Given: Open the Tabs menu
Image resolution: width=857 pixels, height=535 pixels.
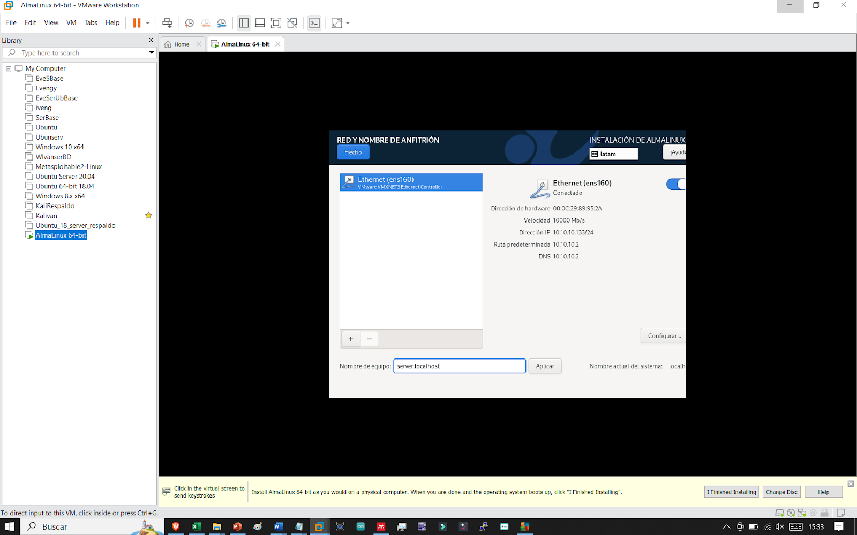Looking at the screenshot, I should (x=91, y=22).
